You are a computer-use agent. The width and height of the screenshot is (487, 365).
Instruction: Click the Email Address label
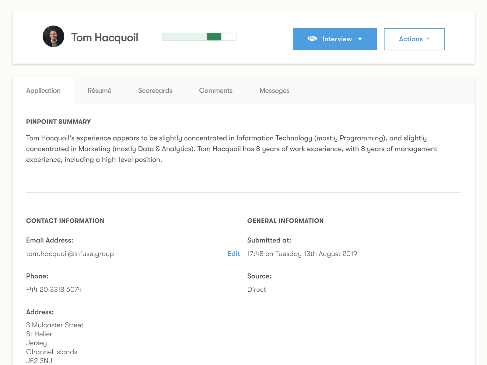click(50, 240)
